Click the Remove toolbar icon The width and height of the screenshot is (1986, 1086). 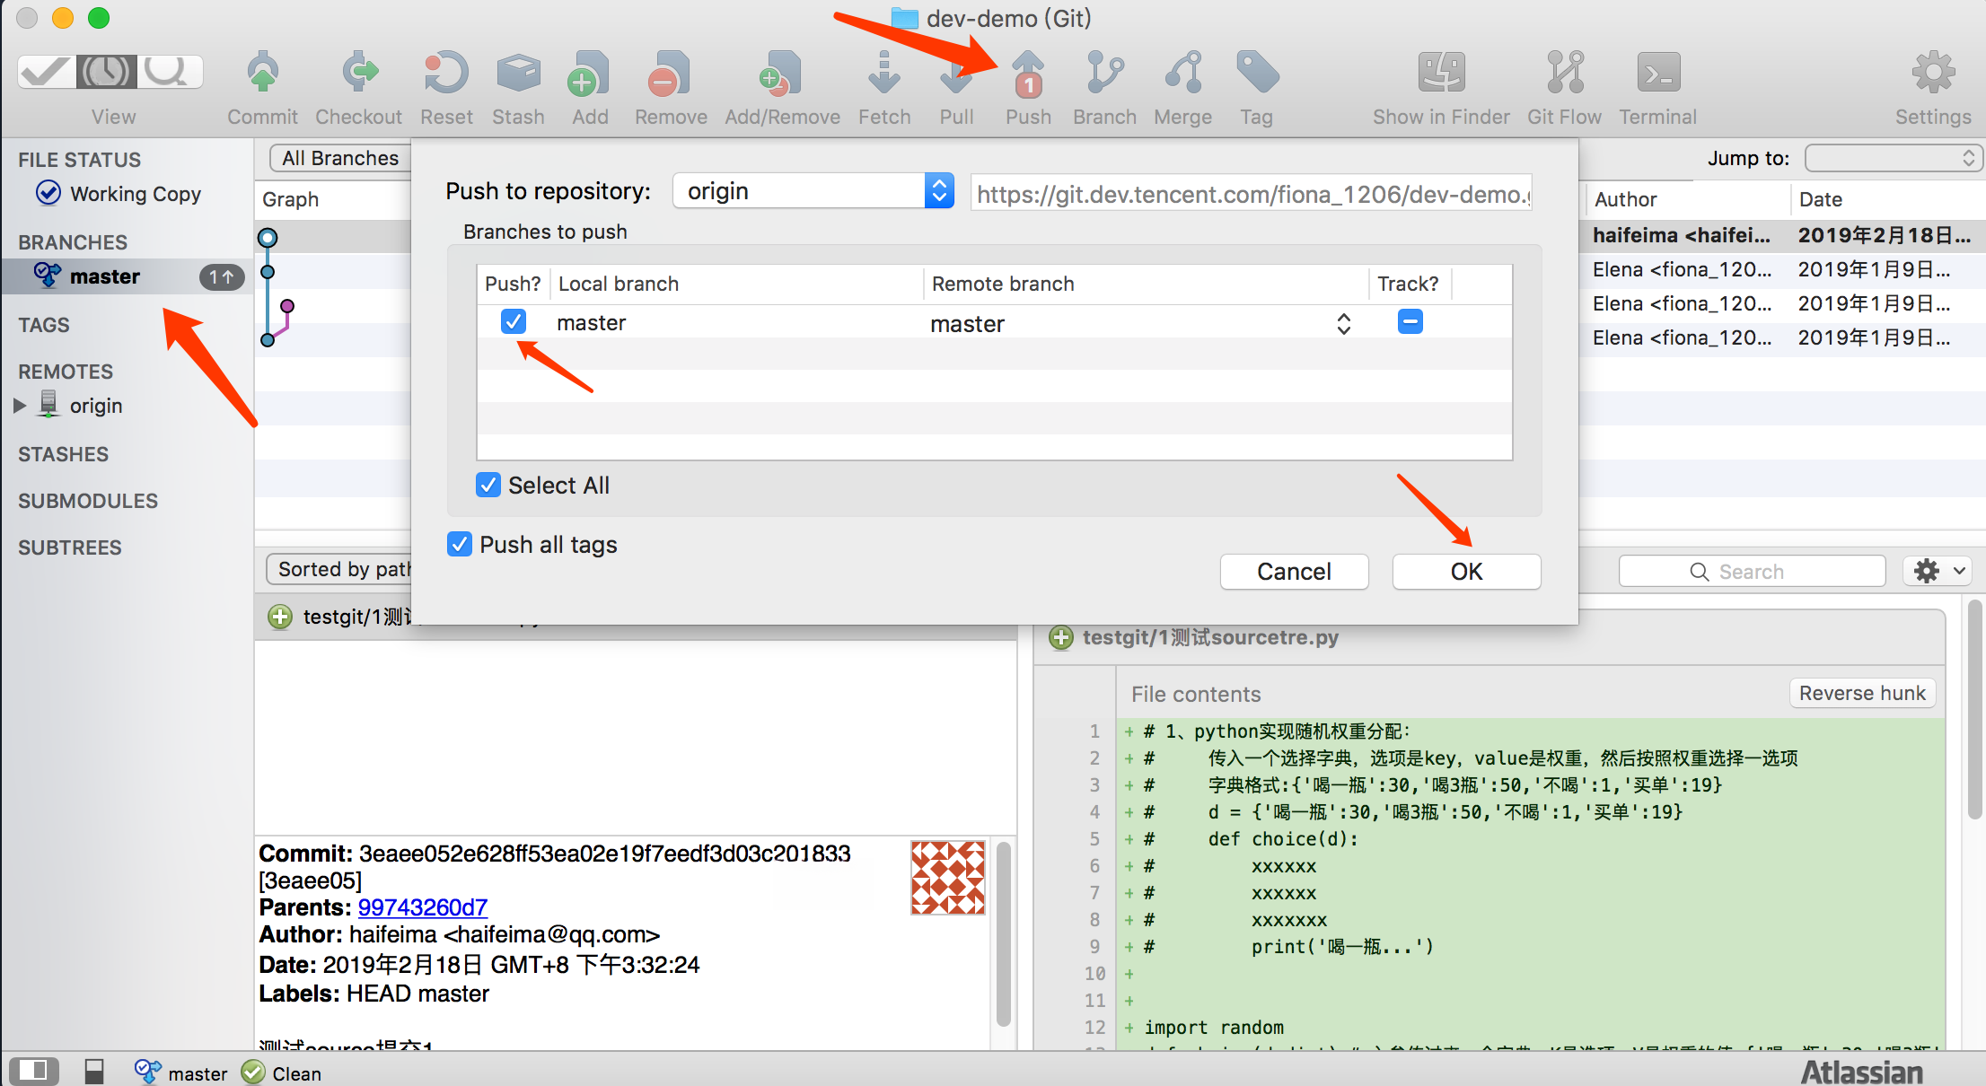(671, 88)
